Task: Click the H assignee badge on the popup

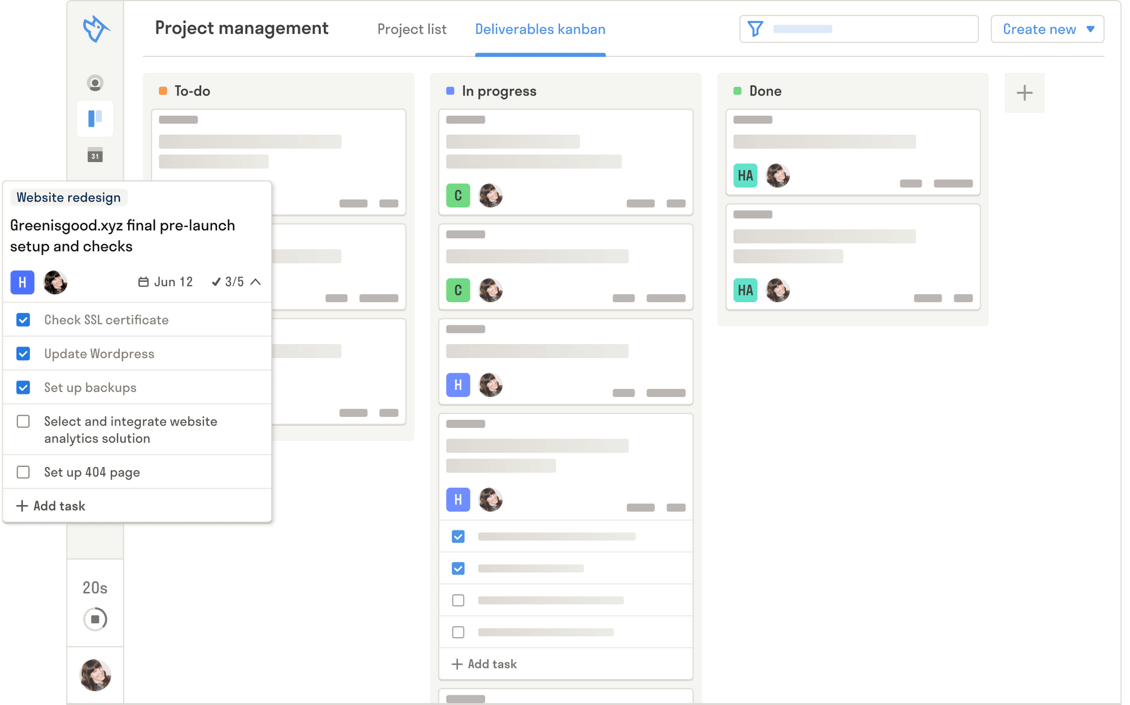Action: click(x=23, y=282)
